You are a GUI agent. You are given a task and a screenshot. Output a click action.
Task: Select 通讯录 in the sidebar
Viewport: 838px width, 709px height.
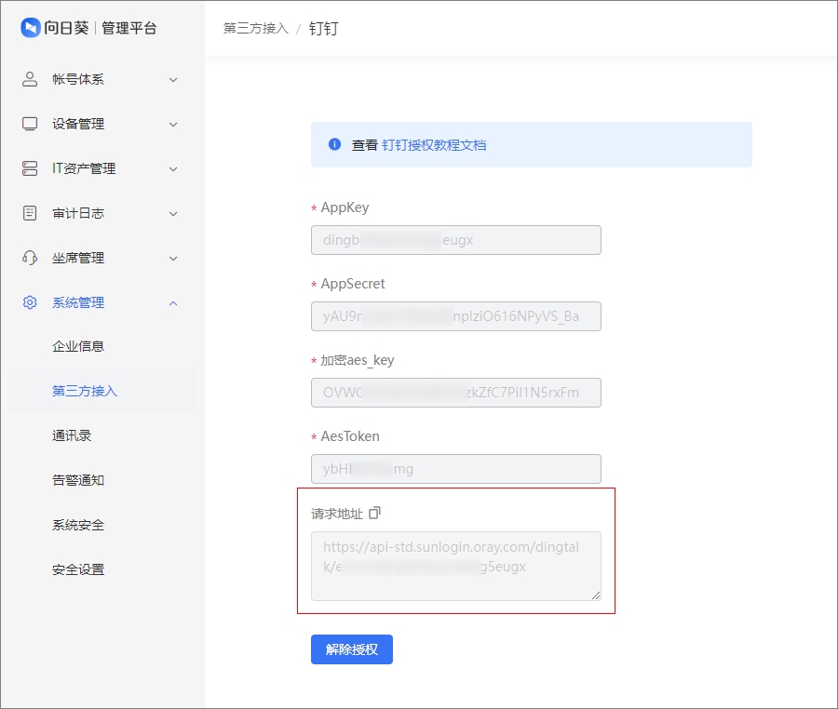pyautogui.click(x=72, y=435)
